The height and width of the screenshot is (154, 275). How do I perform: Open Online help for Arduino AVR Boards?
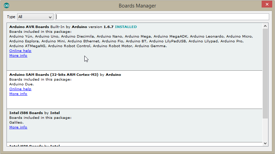click(20, 51)
